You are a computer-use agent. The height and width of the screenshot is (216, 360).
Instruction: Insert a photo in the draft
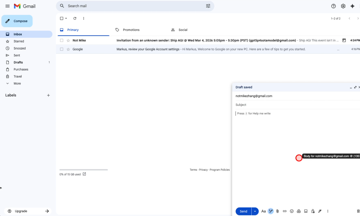(306, 211)
